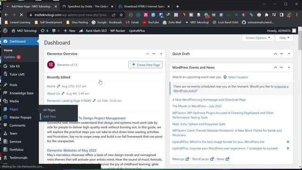The width and height of the screenshot is (302, 170).
Task: Open Knowledge Base in sidebar
Action: 19,93
